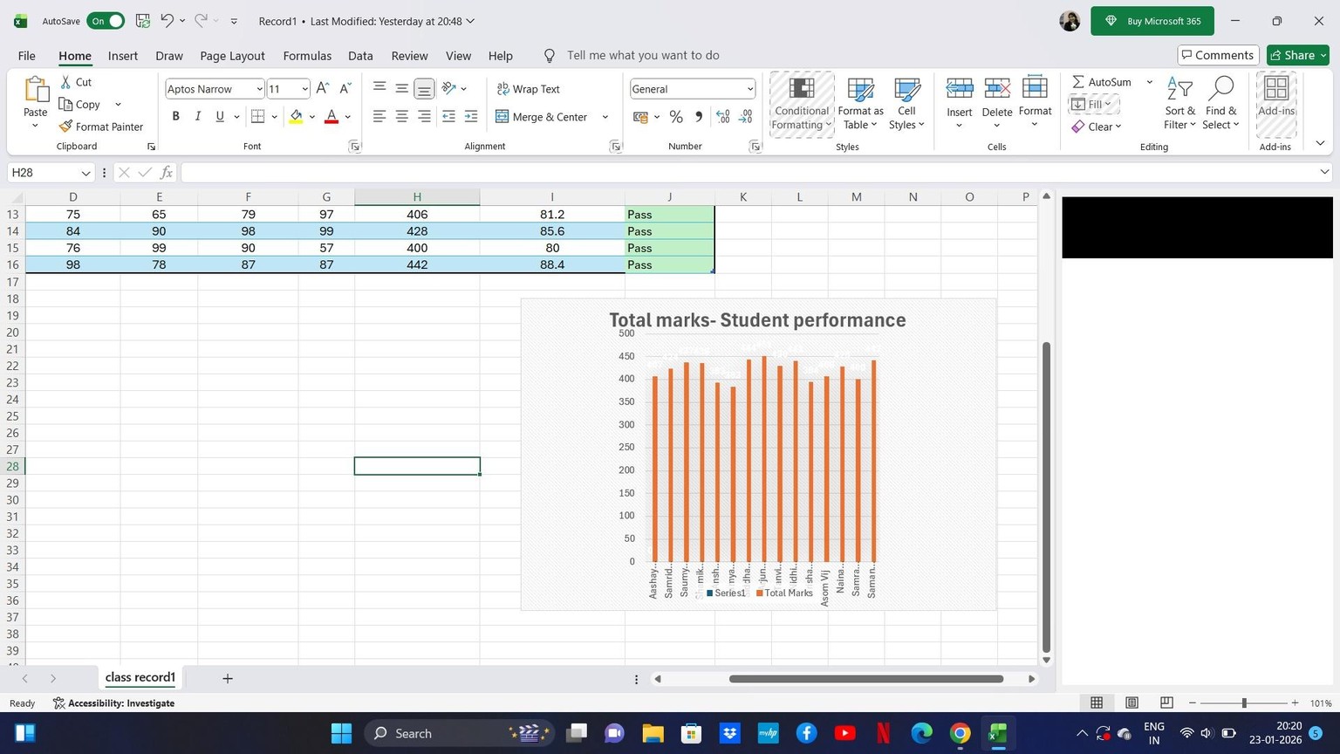Viewport: 1340px width, 754px height.
Task: Open Cell Styles gallery
Action: 906,104
